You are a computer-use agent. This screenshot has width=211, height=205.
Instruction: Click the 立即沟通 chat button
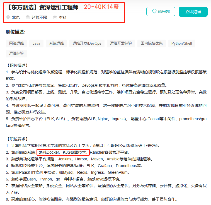[193, 12]
